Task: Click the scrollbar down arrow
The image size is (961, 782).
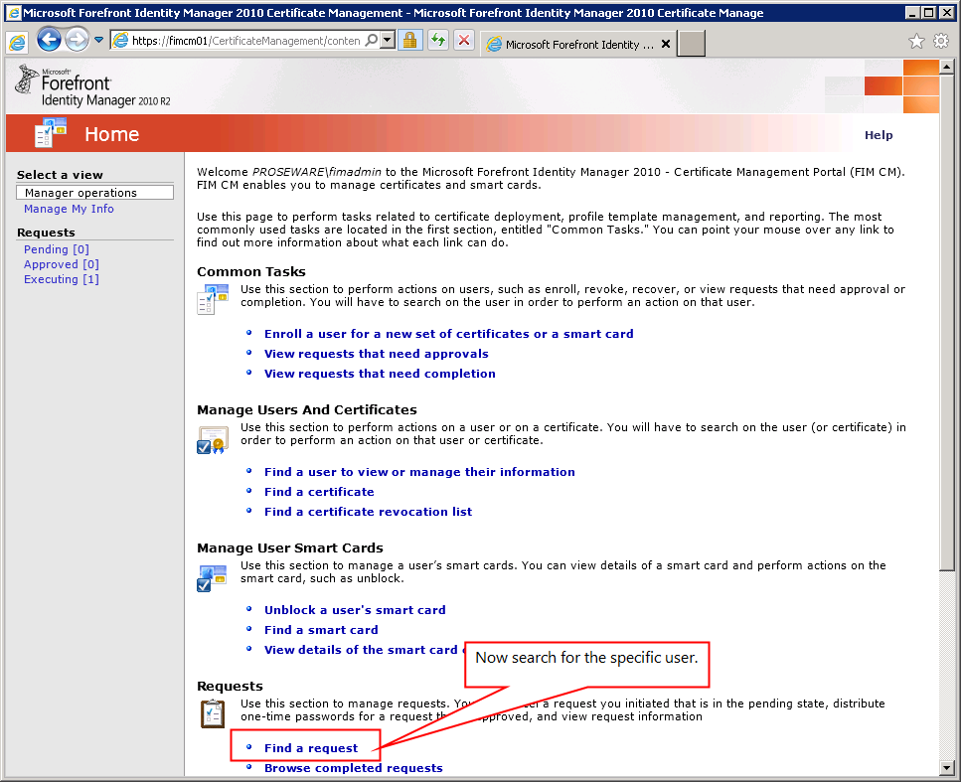Action: (x=947, y=767)
